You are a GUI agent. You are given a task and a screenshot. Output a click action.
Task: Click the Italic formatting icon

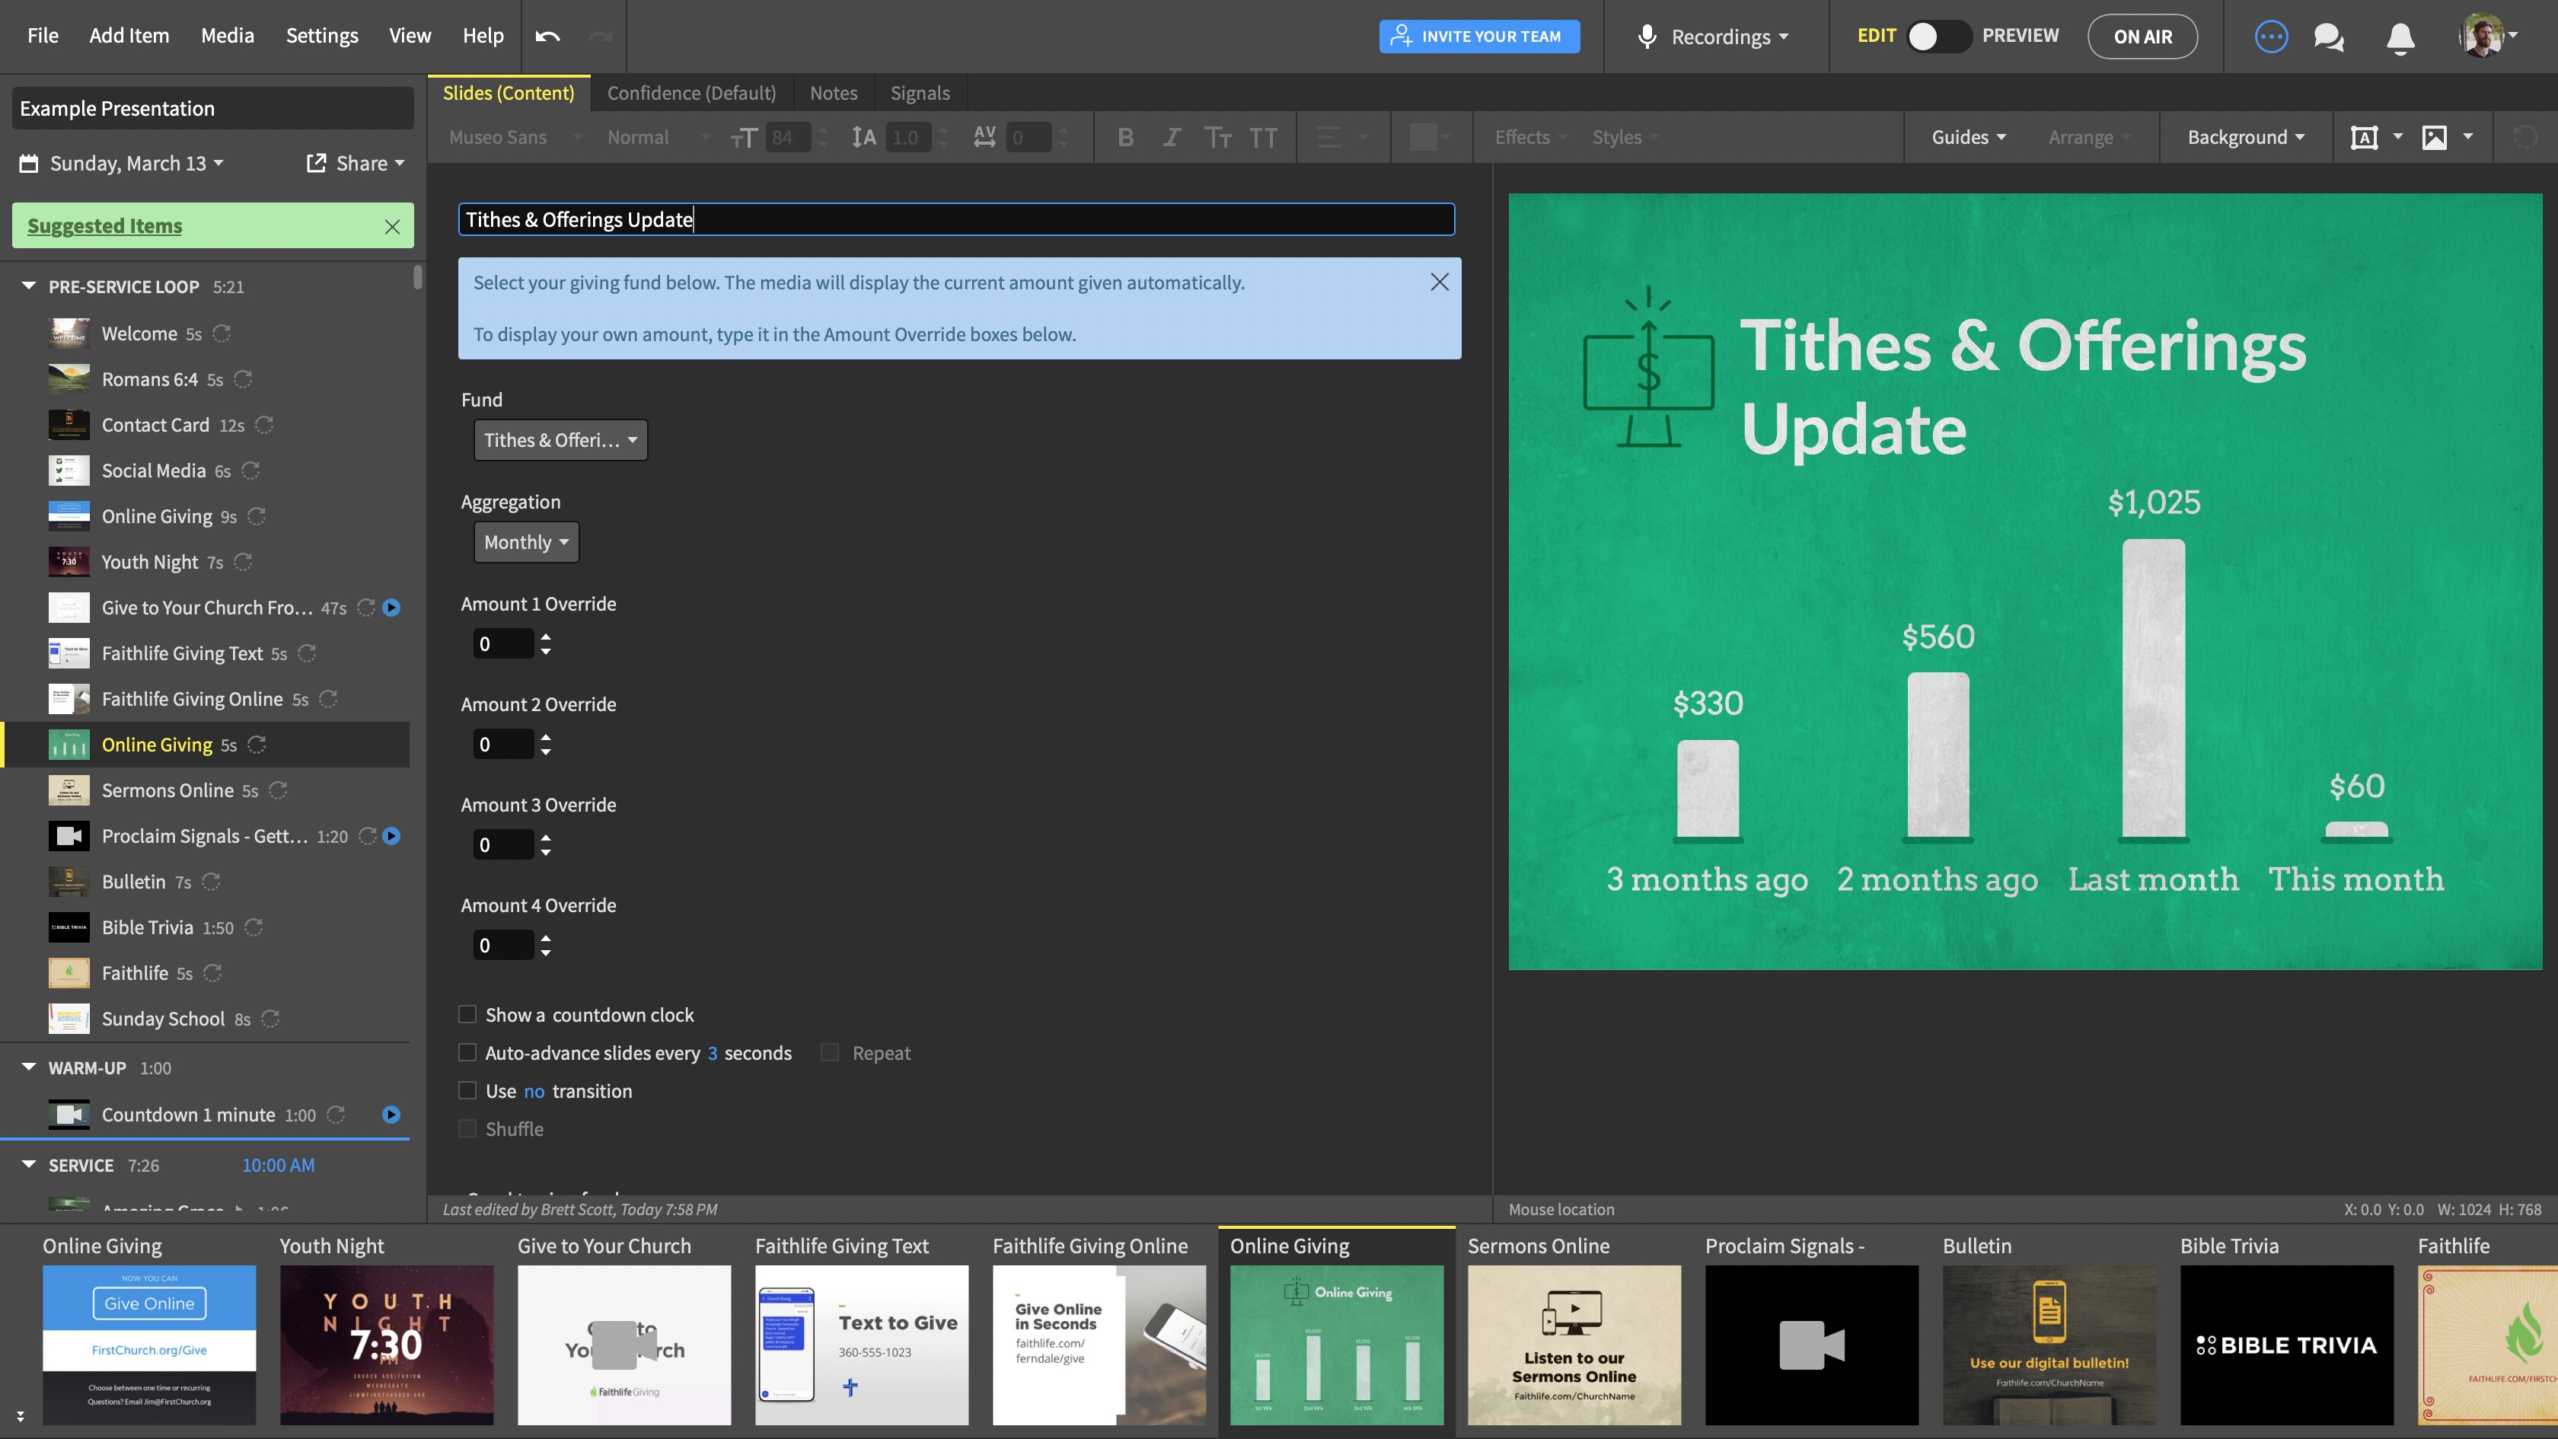coord(1172,137)
